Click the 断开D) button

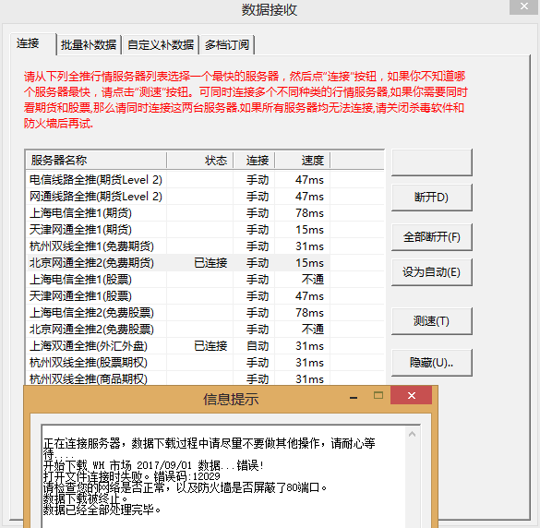431,198
